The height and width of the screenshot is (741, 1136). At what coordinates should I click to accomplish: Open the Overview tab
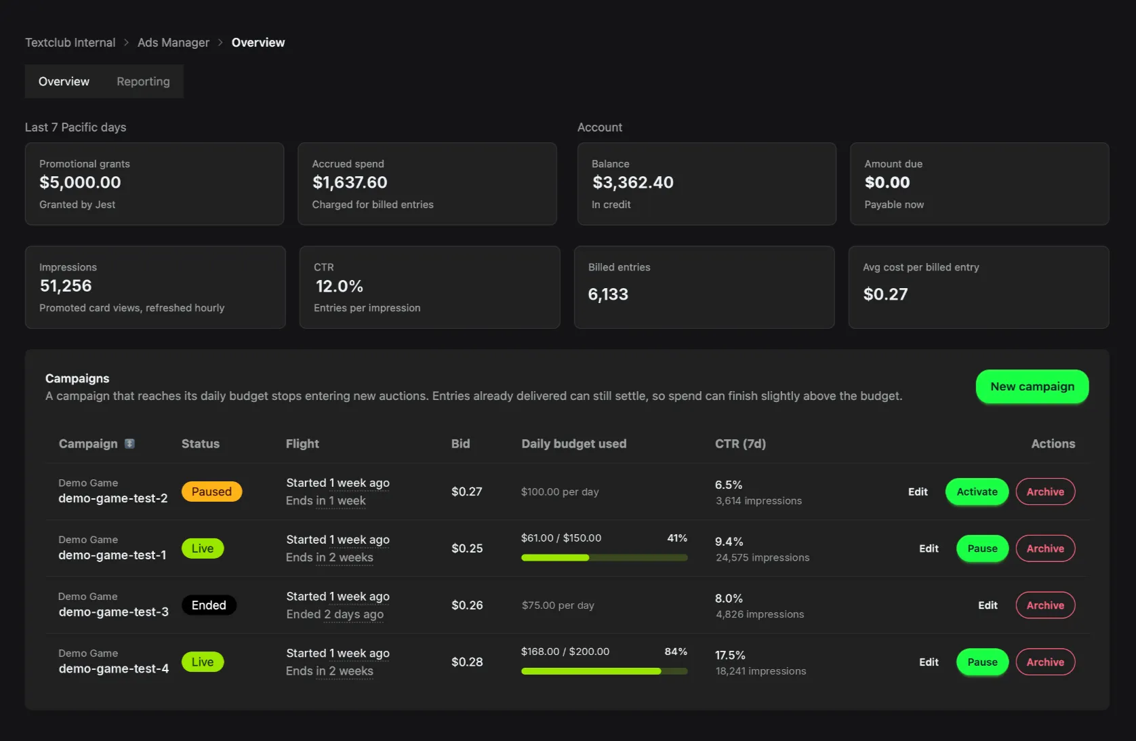[x=64, y=81]
